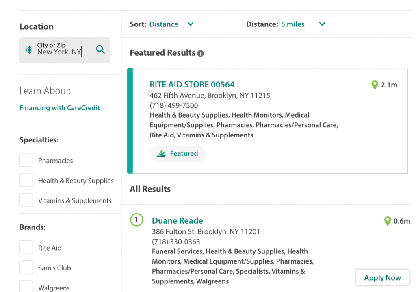Check the Health & Beauty Supplies checkbox

coord(26,180)
